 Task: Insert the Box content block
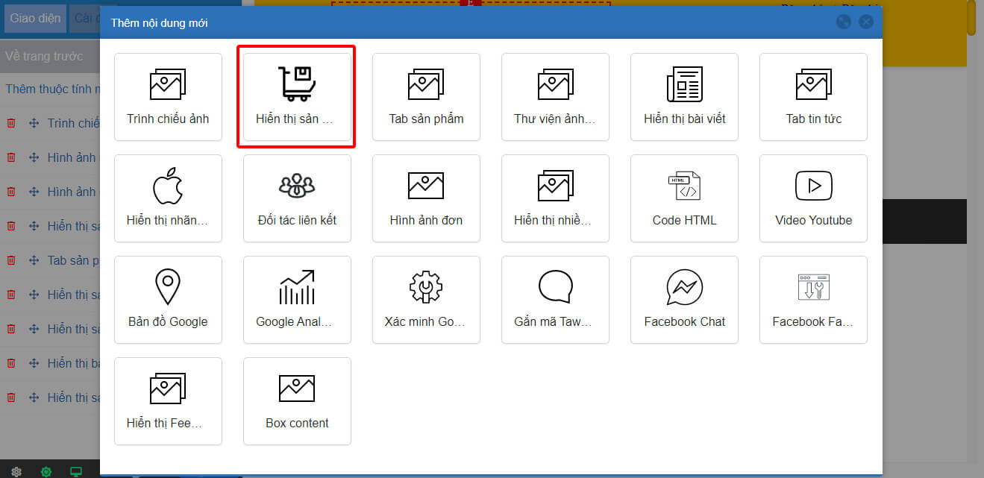point(297,401)
